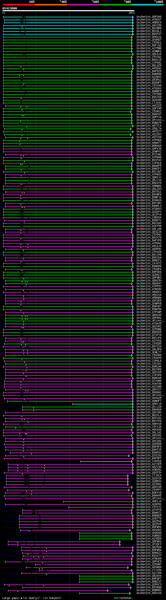Viewport: 166px width, 600px height.
Task: Select the UniRef100_C5YI28 label
Action: pyautogui.click(x=149, y=427)
